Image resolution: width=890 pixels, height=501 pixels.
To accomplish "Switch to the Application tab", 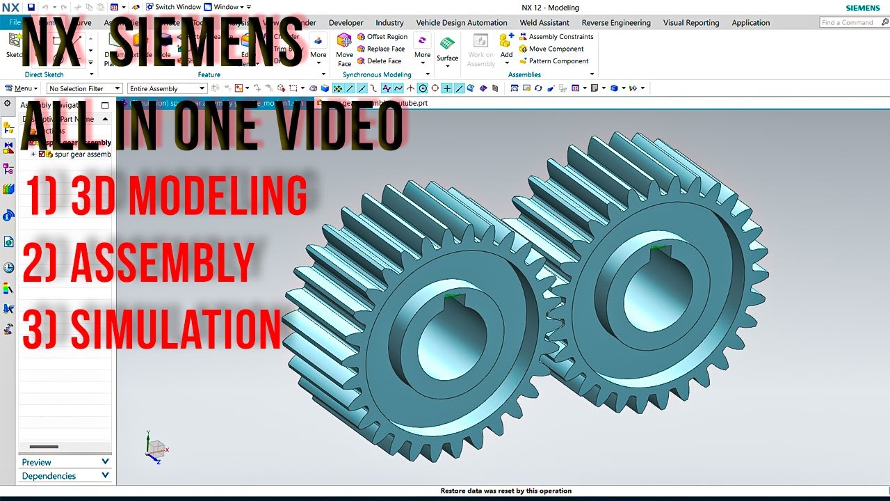I will pyautogui.click(x=750, y=23).
